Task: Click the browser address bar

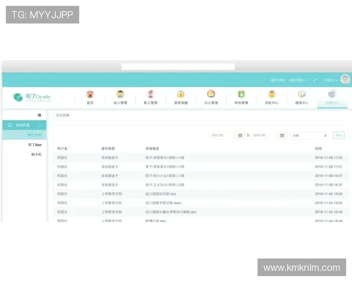Action: click(x=178, y=66)
